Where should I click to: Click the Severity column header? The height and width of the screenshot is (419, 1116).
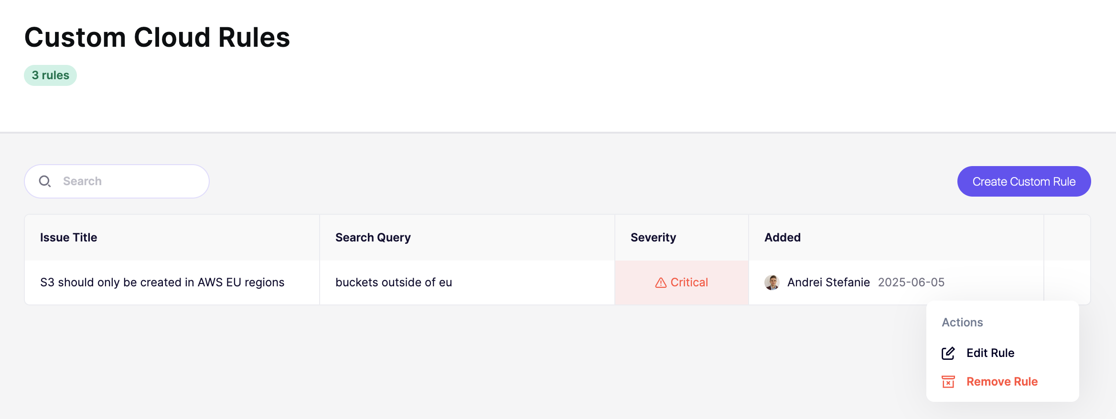pos(653,238)
